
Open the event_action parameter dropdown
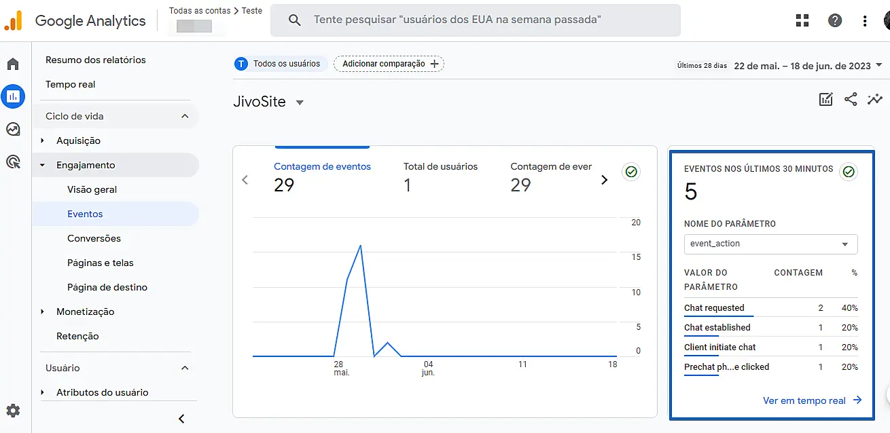(x=770, y=244)
